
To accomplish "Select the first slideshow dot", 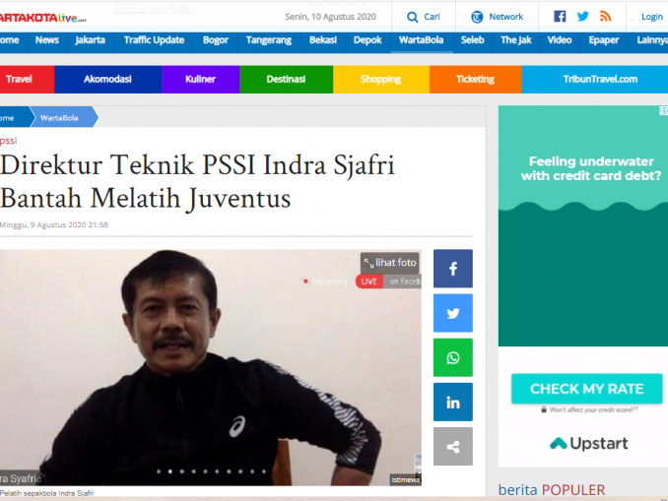I will [159, 471].
